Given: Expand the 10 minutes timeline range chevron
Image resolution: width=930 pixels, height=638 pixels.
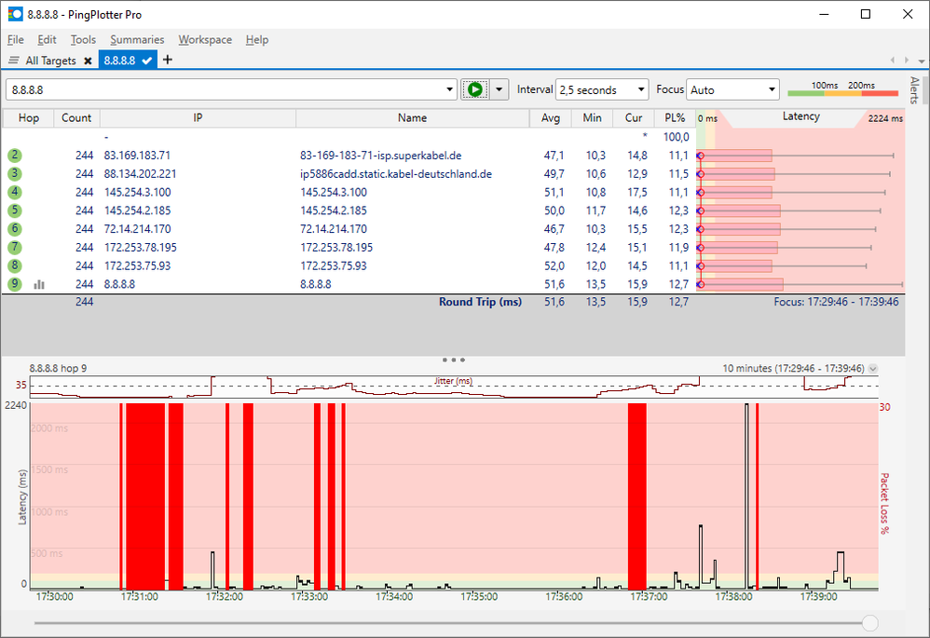Looking at the screenshot, I should pos(873,368).
